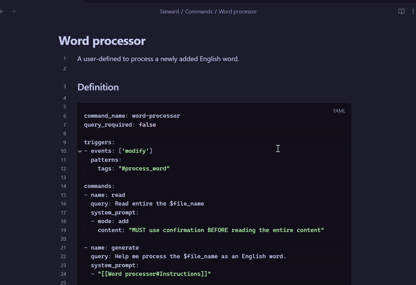Viewport: 416px width, 285px height.
Task: Click Word processor in the breadcrumb path
Action: tap(238, 11)
